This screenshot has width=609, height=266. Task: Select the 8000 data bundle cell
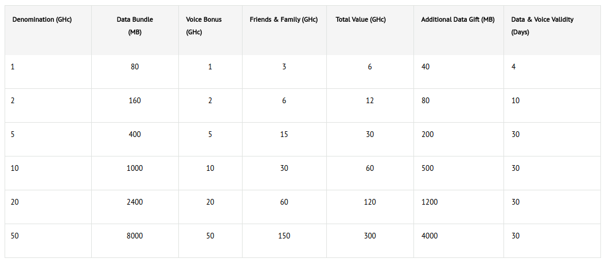(135, 236)
